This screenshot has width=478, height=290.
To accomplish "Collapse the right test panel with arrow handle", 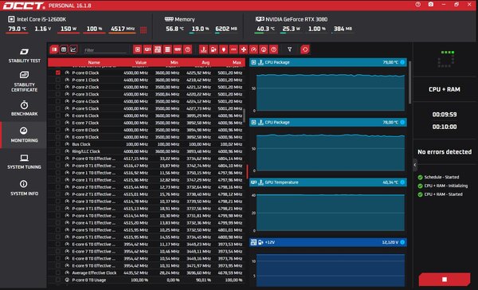I will pyautogui.click(x=415, y=165).
